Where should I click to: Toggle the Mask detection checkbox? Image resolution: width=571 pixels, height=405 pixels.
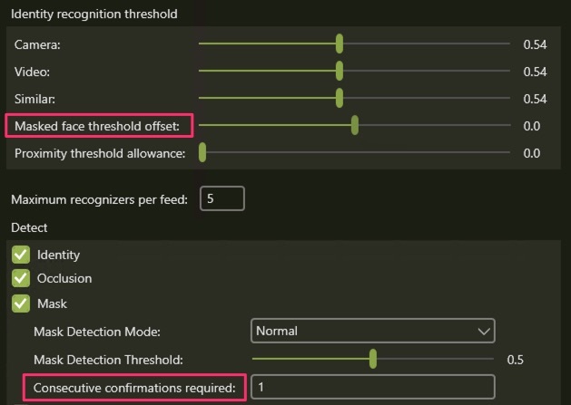point(21,304)
